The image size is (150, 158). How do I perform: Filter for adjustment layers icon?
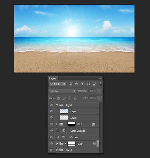click(x=76, y=84)
